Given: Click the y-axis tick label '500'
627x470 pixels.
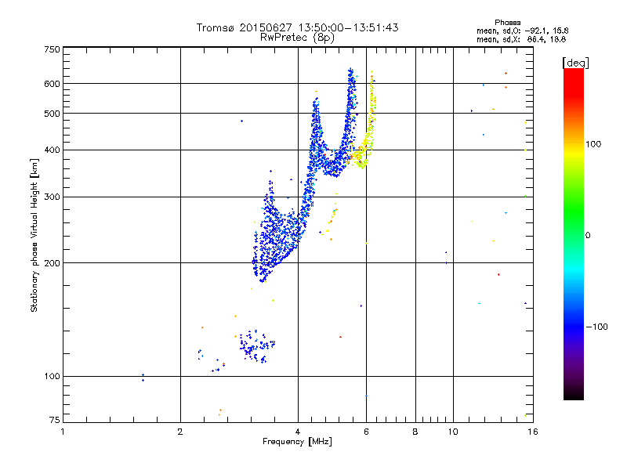Looking at the screenshot, I should (52, 114).
